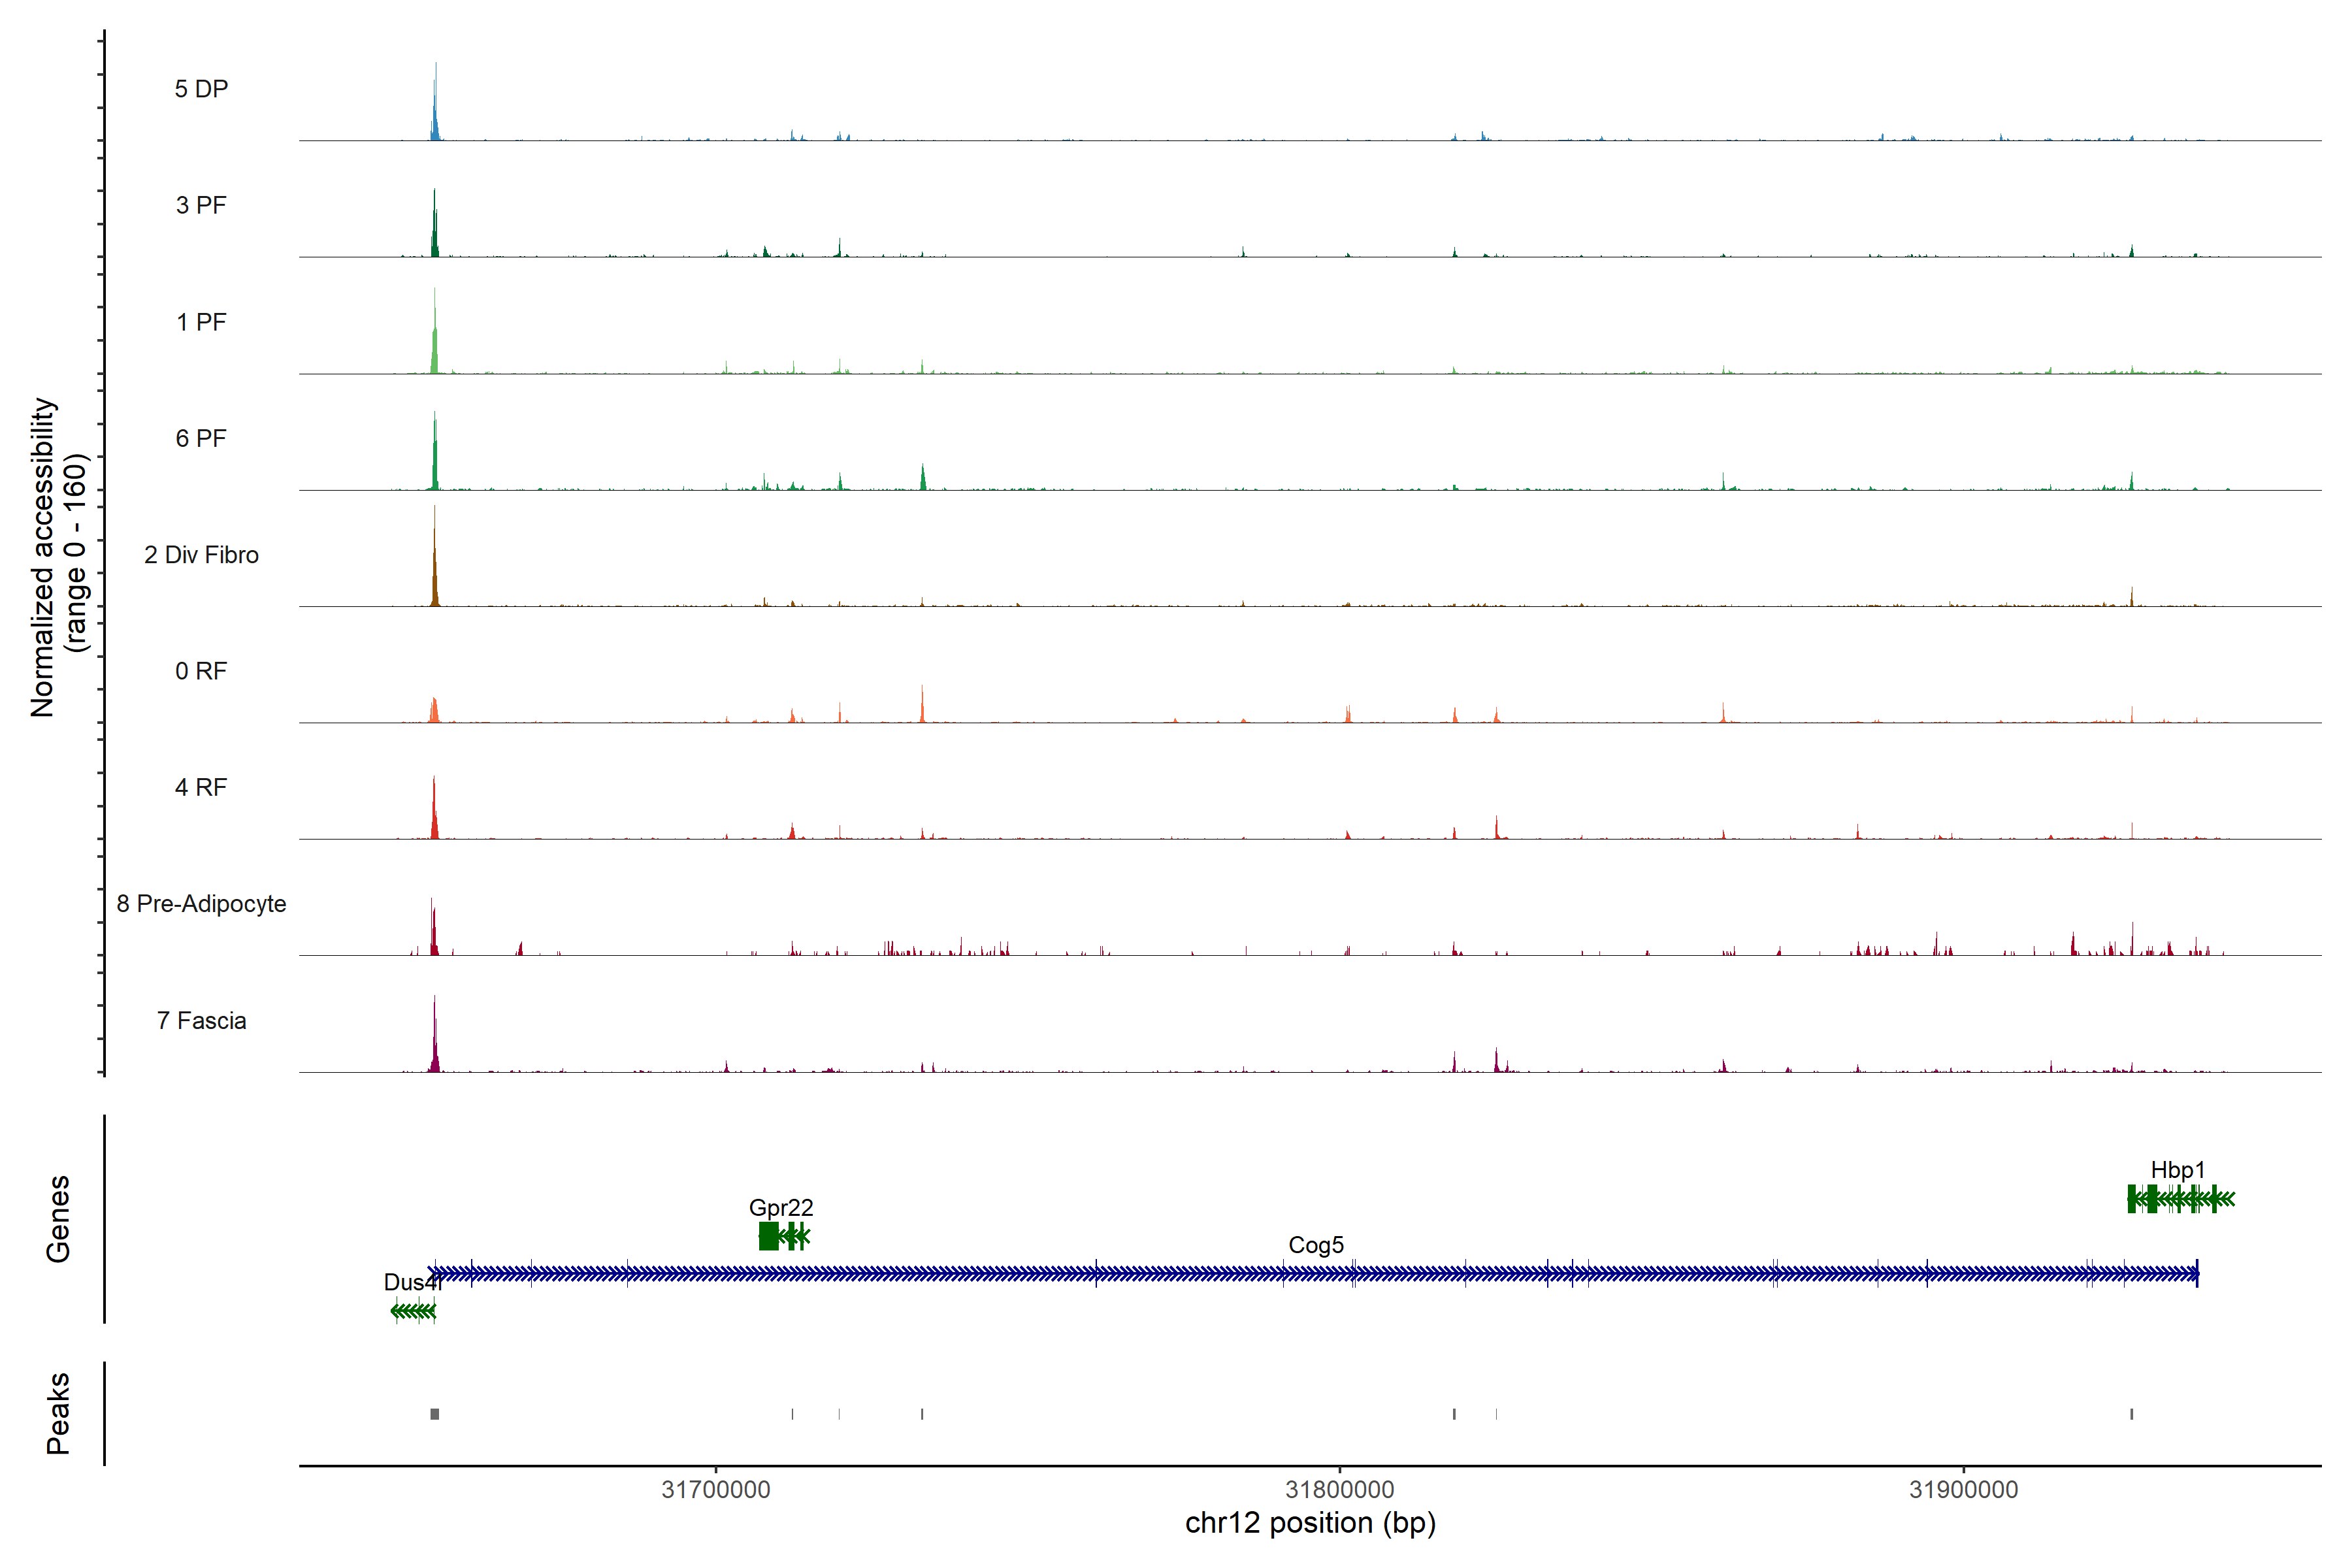Click the chr12 position axis title

click(1310, 1523)
